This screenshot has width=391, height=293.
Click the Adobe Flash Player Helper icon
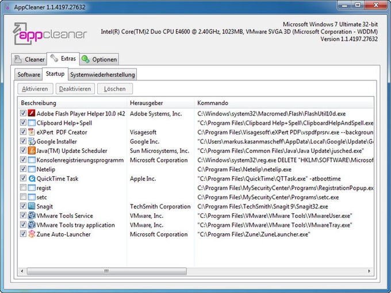pos(32,113)
